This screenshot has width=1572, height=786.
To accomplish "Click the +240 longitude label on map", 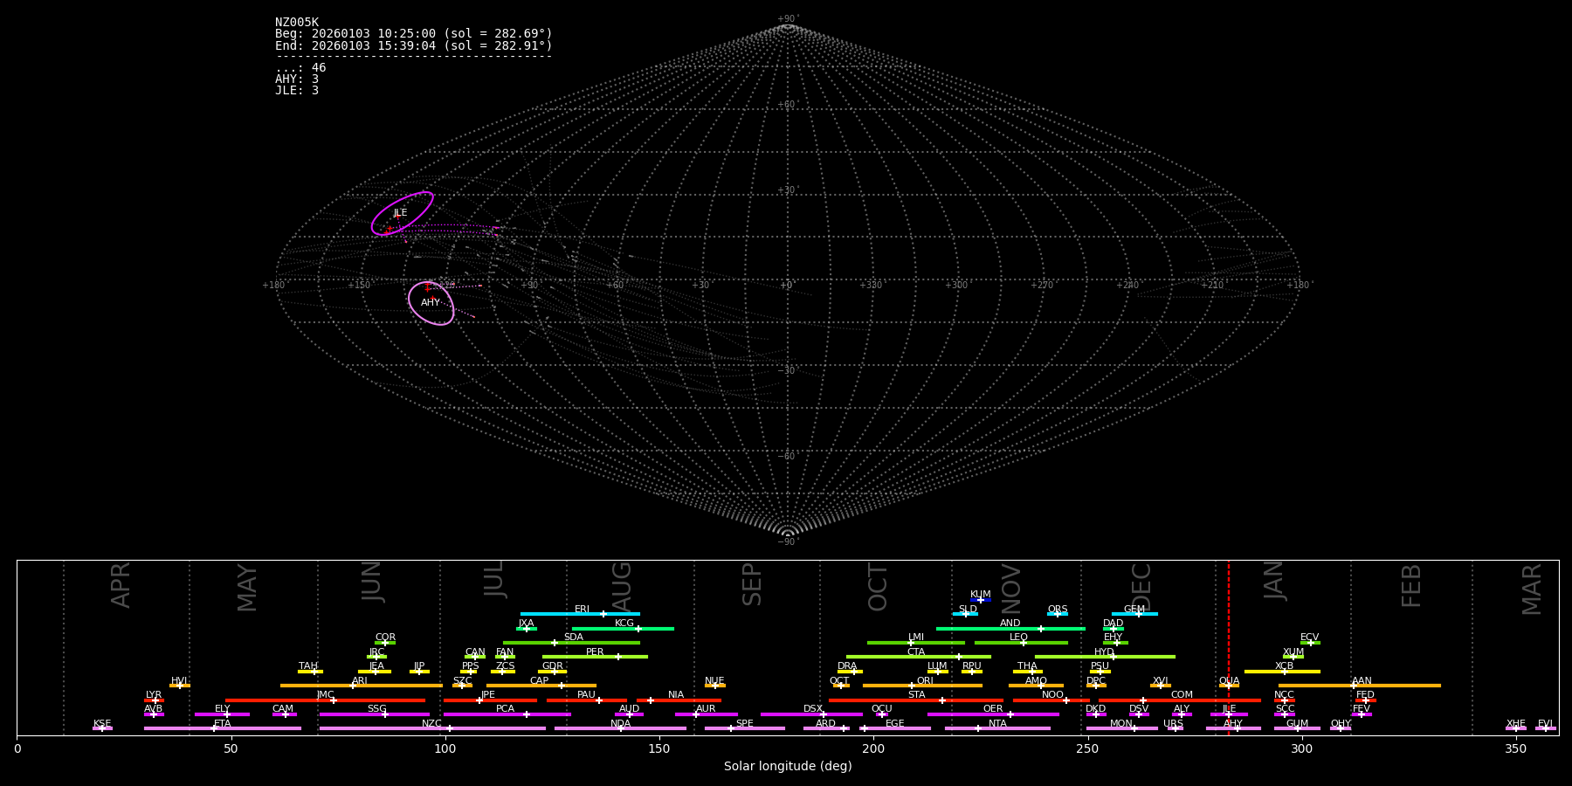I will (x=1127, y=286).
